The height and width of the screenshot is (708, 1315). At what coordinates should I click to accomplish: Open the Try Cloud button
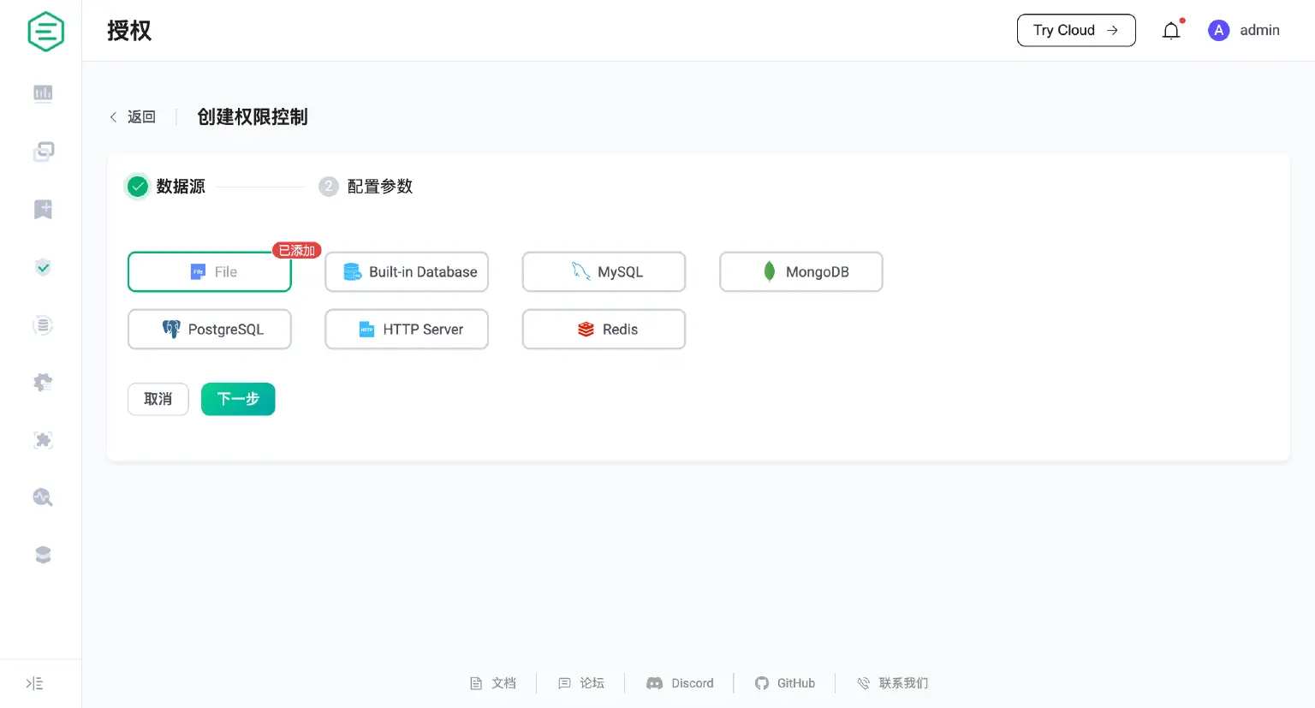pos(1075,31)
